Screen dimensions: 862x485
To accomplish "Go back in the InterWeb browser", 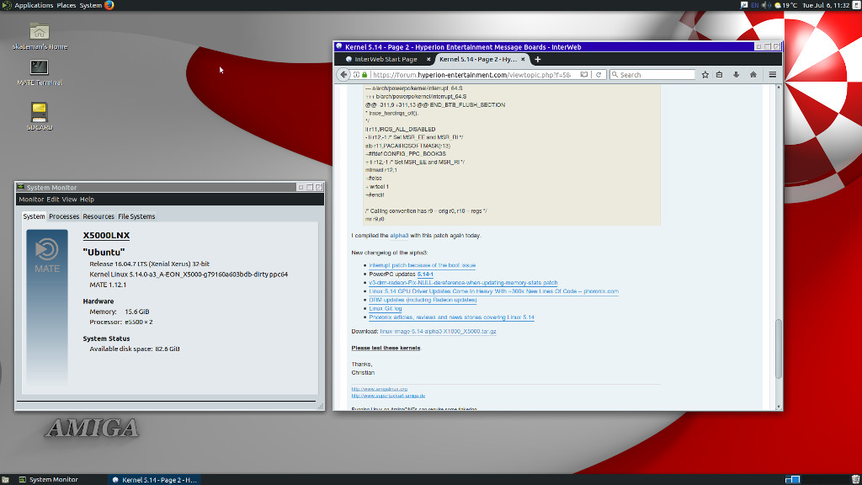I will click(x=343, y=75).
